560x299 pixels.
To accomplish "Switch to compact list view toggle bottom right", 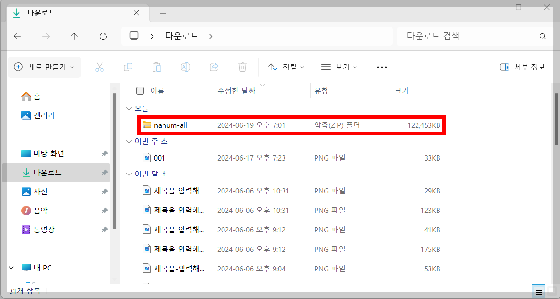I will (x=539, y=290).
